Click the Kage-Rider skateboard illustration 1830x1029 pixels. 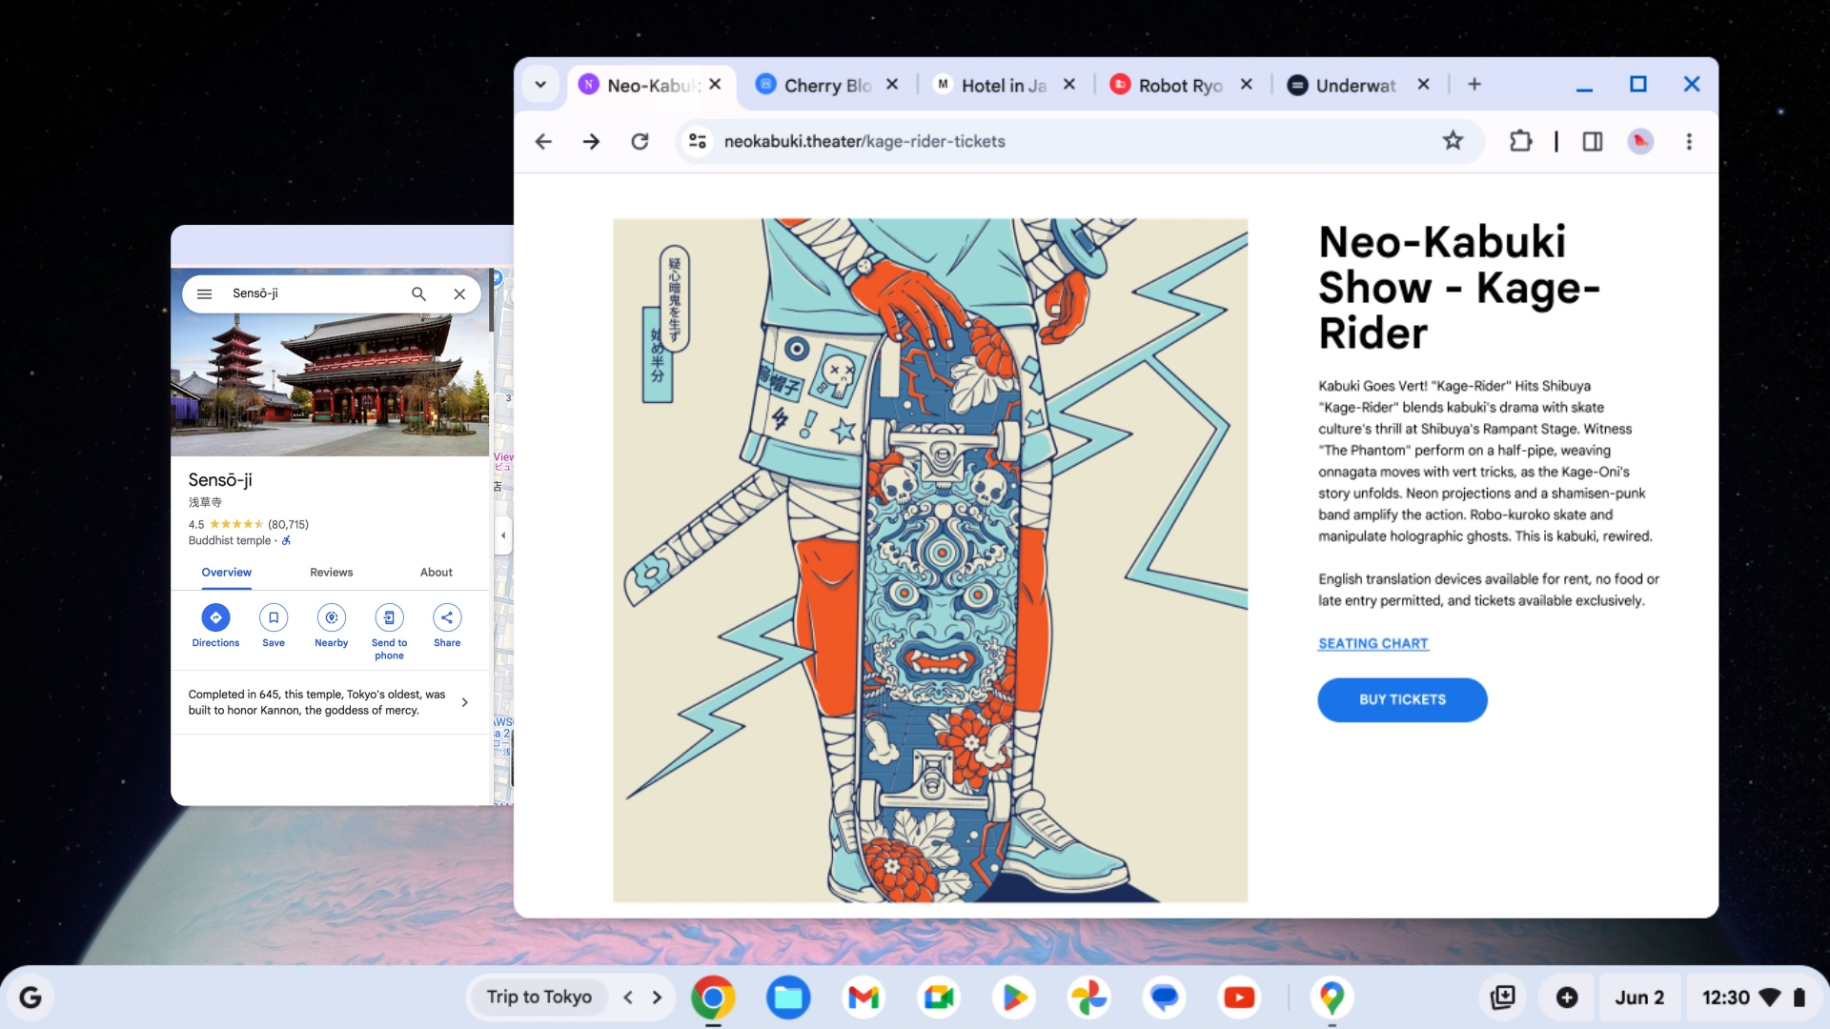[929, 560]
